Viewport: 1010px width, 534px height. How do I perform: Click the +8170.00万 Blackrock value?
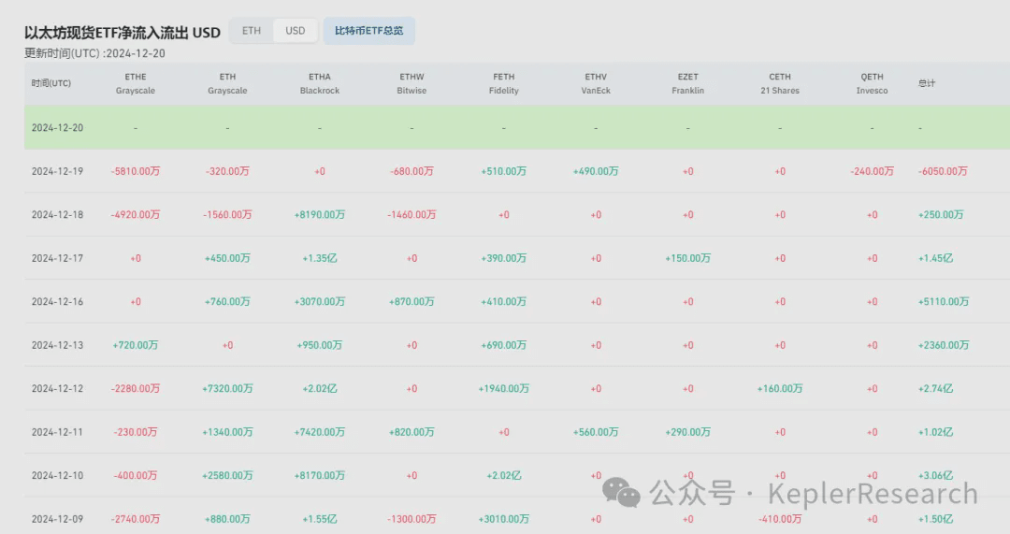[320, 475]
